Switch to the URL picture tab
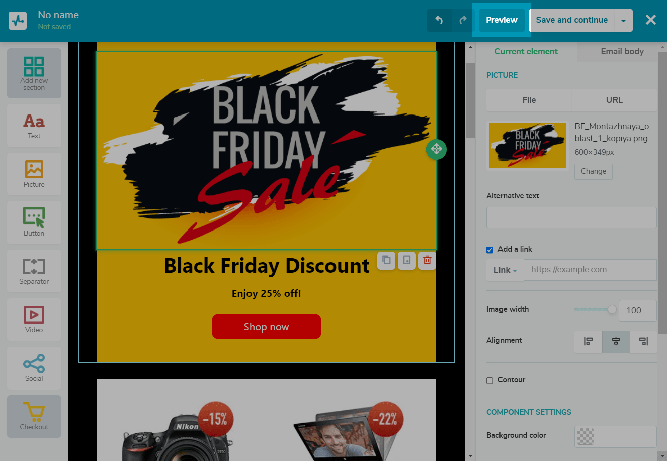 pos(614,100)
